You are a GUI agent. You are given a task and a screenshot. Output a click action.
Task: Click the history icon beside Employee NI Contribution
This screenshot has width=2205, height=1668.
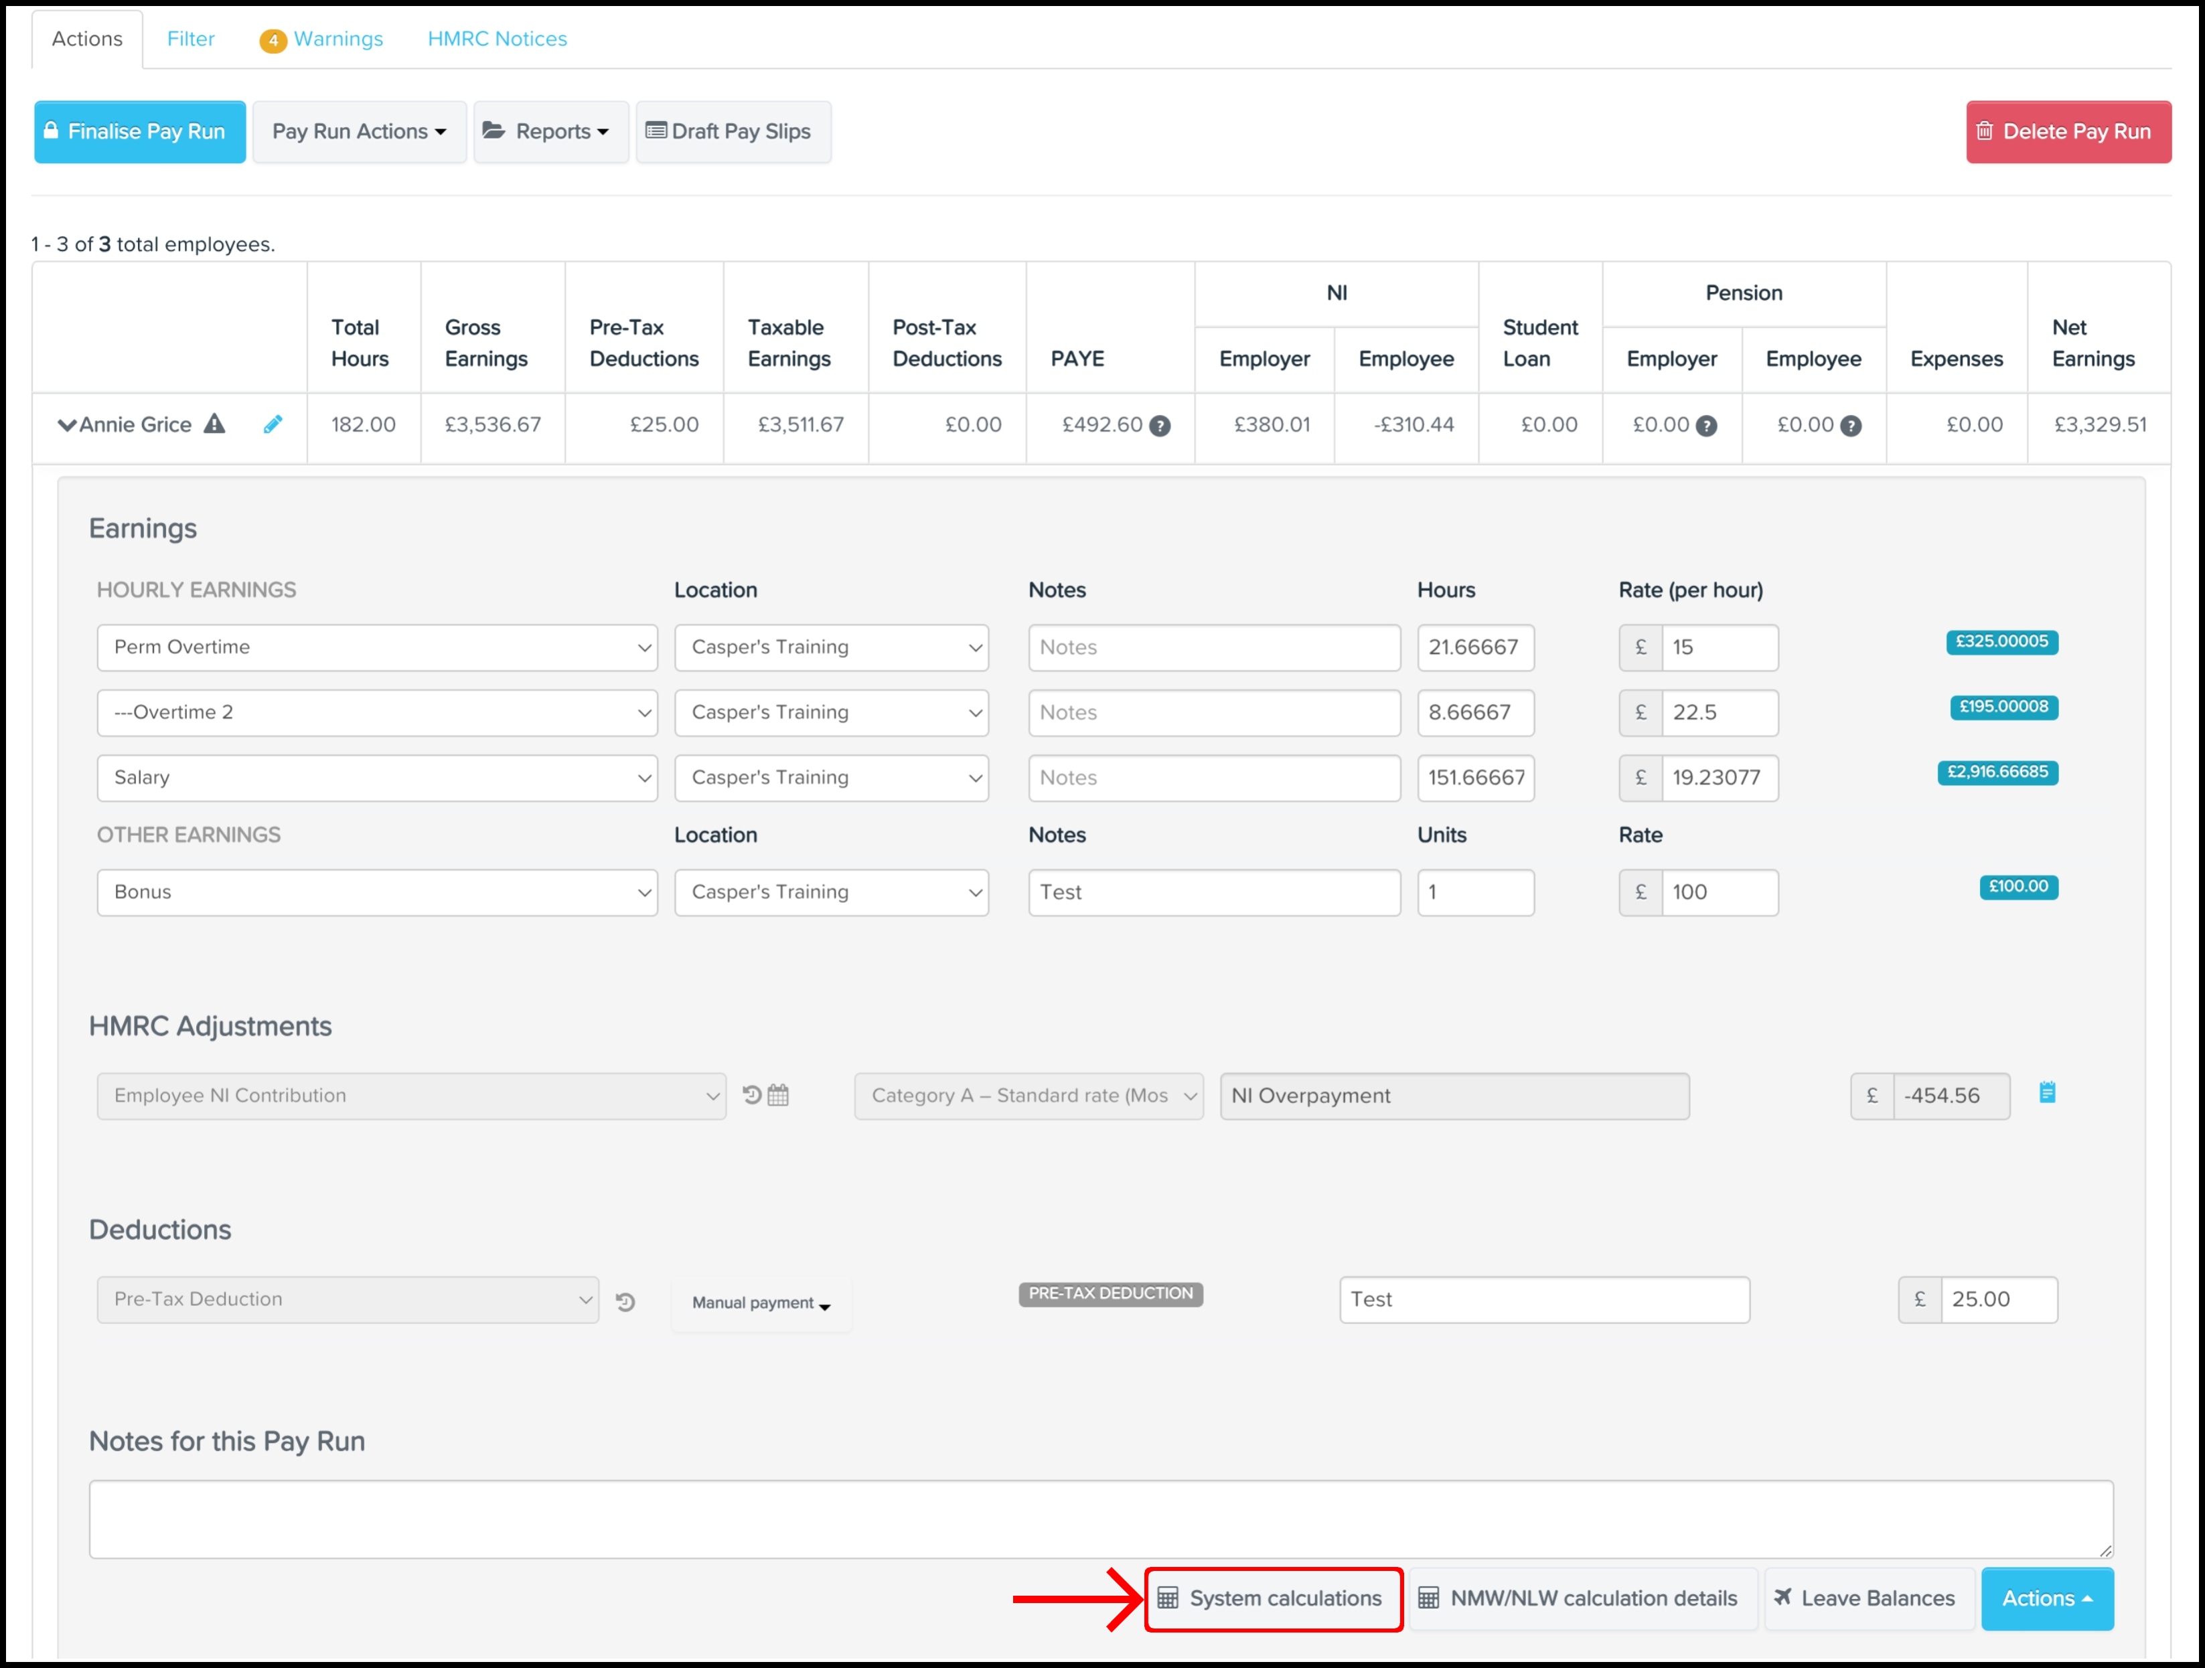point(751,1095)
